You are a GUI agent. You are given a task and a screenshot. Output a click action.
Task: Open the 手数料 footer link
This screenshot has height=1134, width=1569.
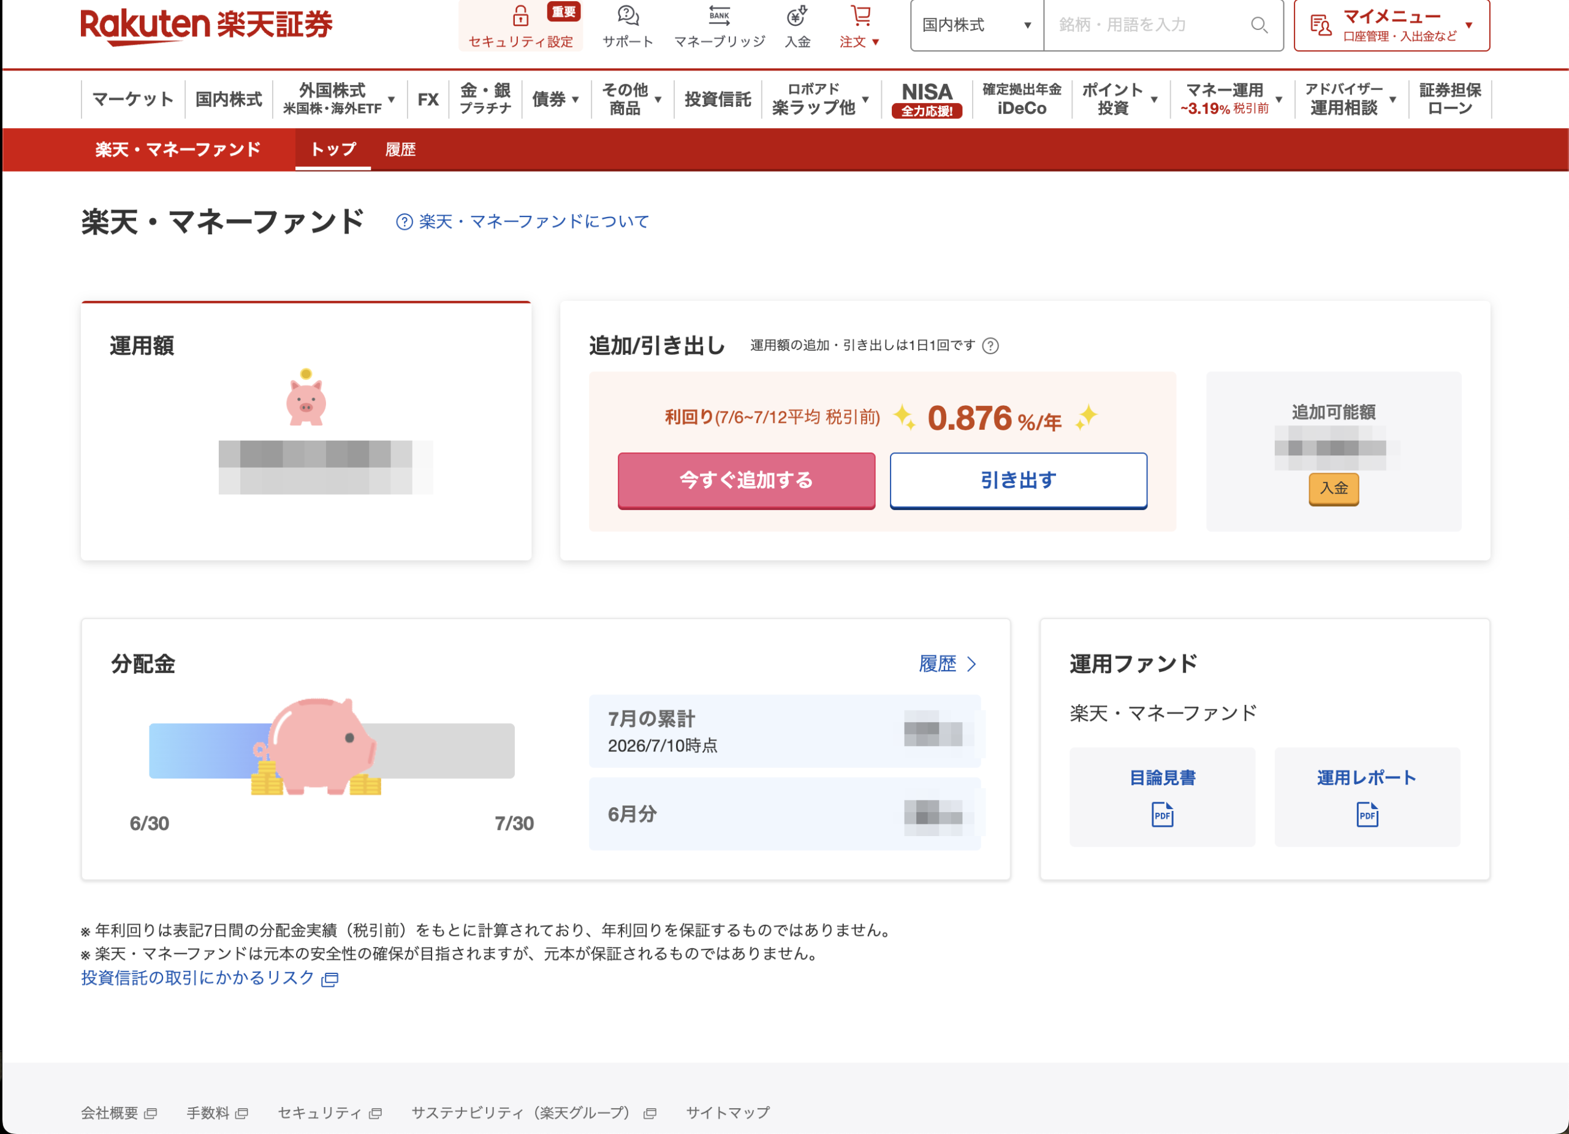pos(208,1113)
